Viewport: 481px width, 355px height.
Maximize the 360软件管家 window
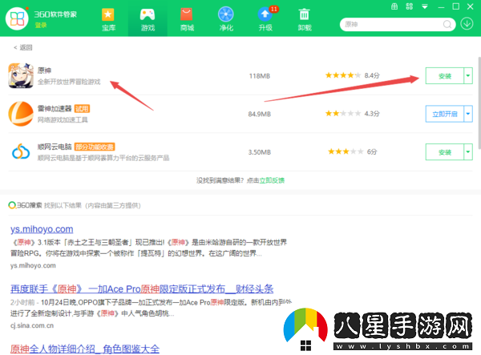point(456,6)
